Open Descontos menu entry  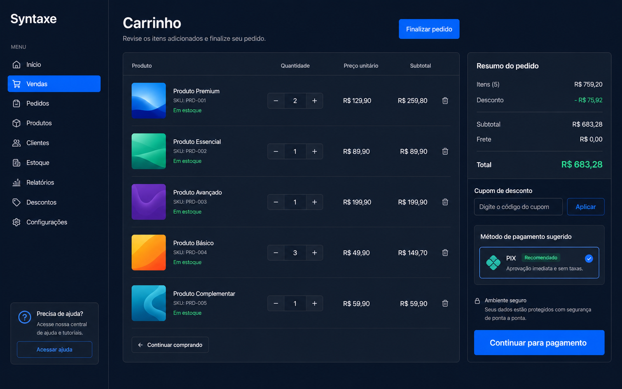tap(54, 202)
